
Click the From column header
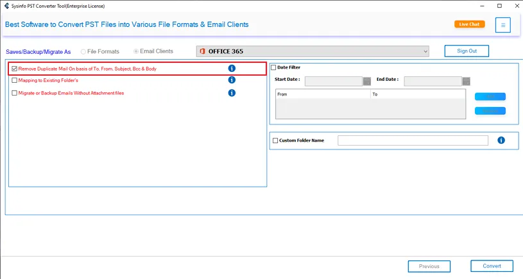pos(323,94)
